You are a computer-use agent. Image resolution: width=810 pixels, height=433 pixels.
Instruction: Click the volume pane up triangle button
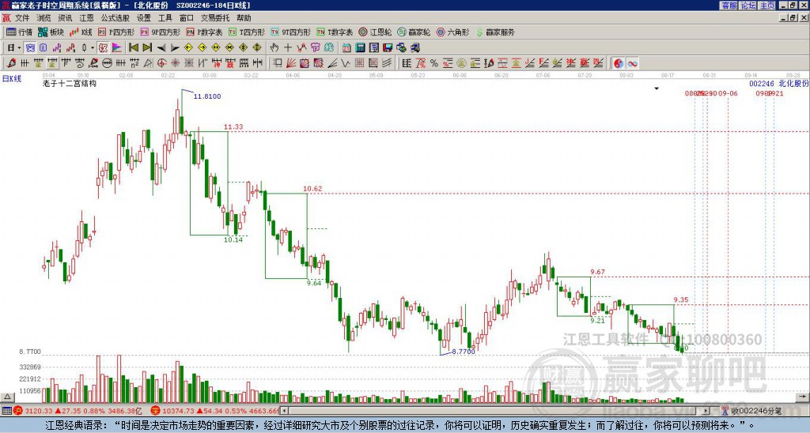click(x=7, y=397)
